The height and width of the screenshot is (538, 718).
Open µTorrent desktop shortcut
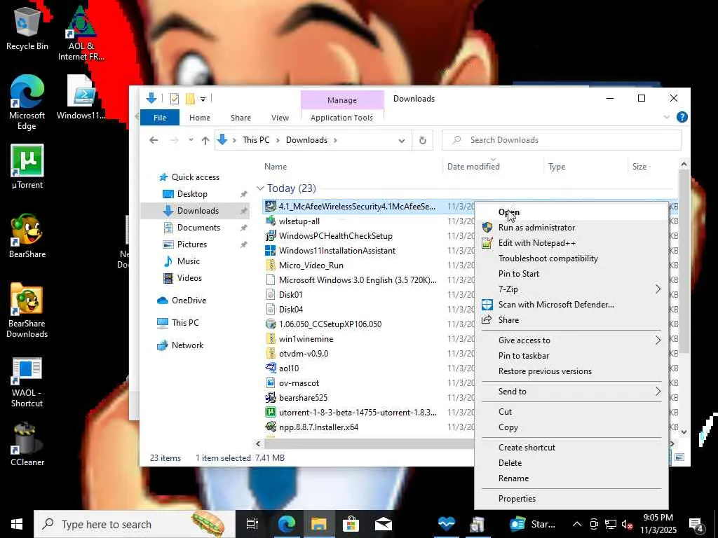coord(27,167)
